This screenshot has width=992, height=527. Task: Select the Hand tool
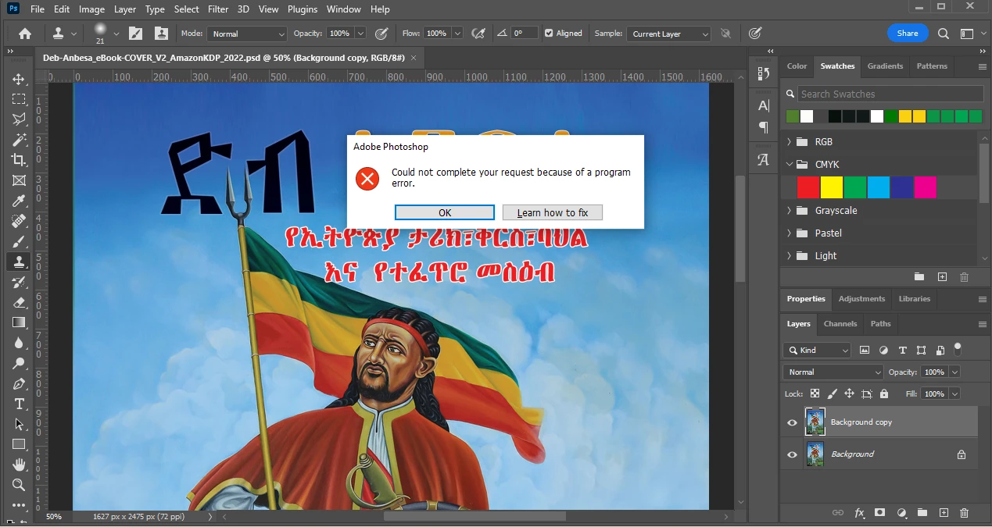[x=19, y=465]
